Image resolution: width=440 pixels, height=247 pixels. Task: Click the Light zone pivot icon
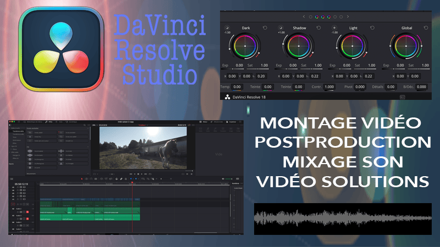click(334, 28)
